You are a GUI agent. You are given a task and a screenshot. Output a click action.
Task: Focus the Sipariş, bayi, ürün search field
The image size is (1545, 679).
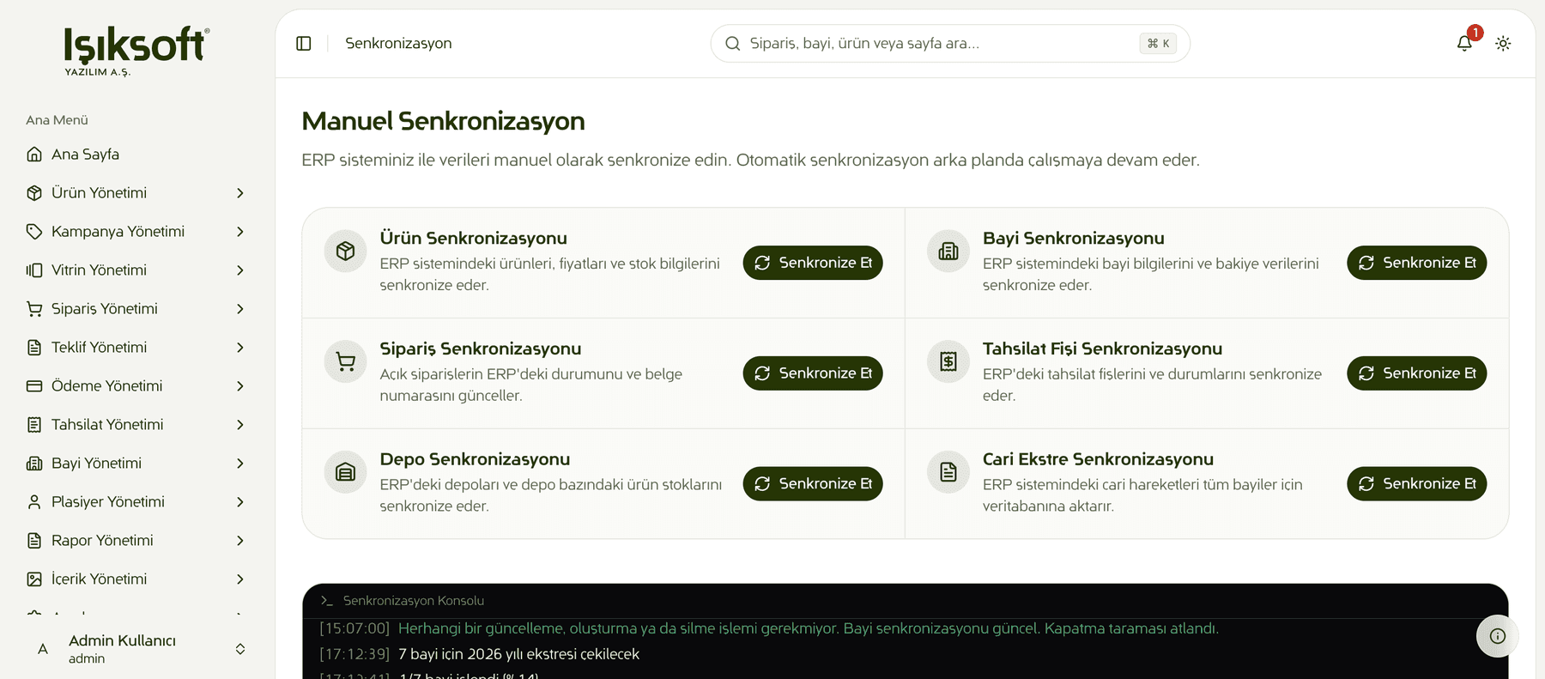coord(950,44)
